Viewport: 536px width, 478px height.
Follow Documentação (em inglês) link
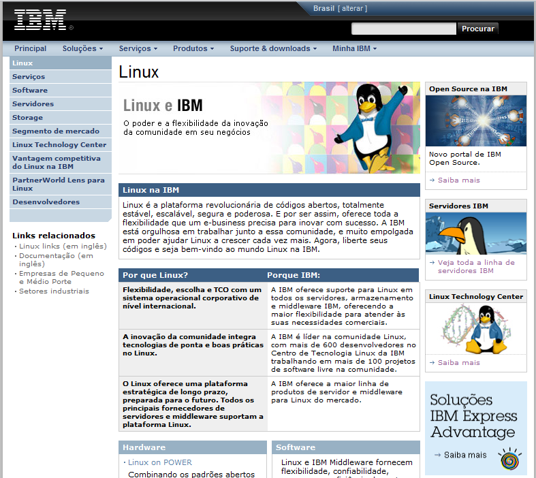56,259
